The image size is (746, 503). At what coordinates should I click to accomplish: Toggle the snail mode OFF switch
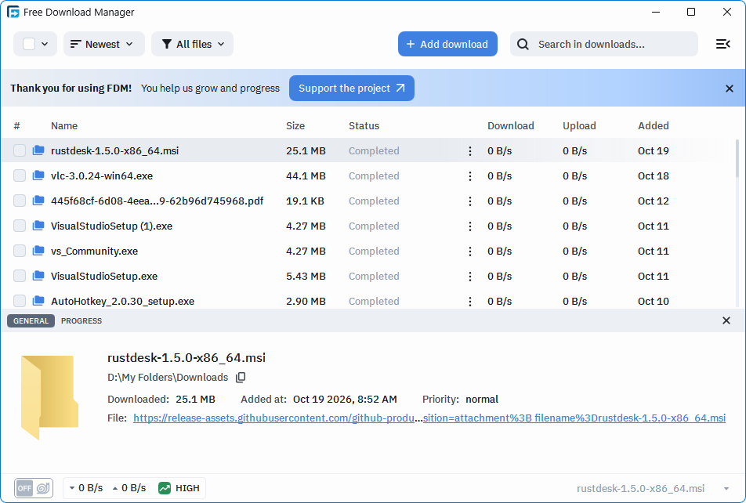tap(33, 488)
